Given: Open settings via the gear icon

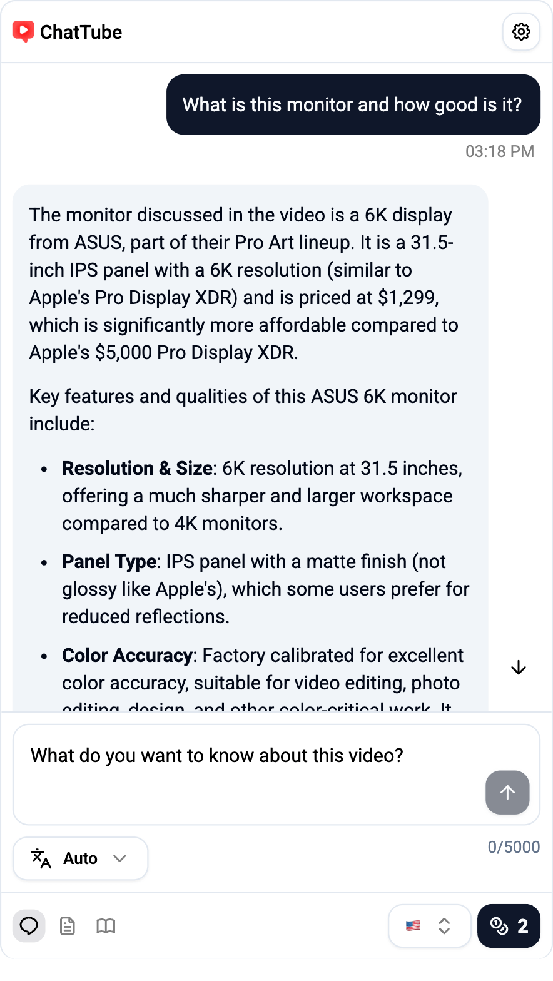Looking at the screenshot, I should point(521,32).
